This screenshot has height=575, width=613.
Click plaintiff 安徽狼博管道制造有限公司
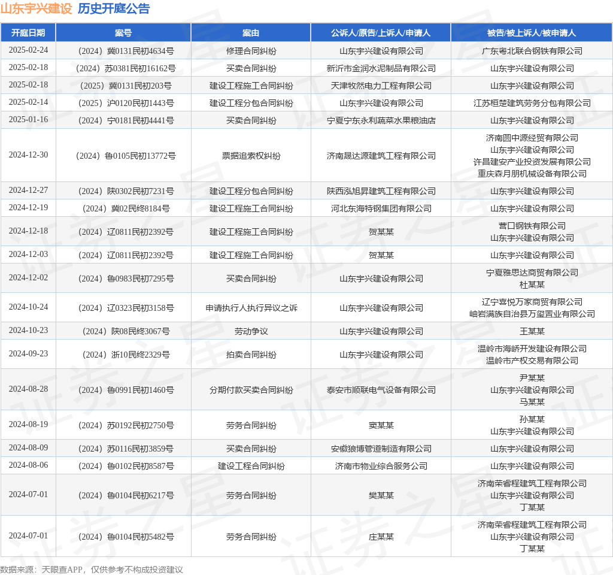point(381,449)
